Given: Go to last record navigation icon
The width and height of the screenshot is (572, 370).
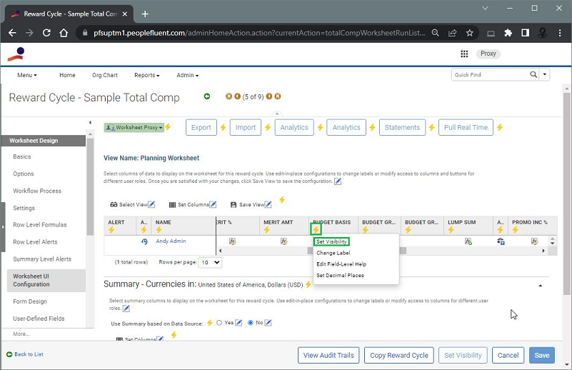Looking at the screenshot, I should coord(278,96).
